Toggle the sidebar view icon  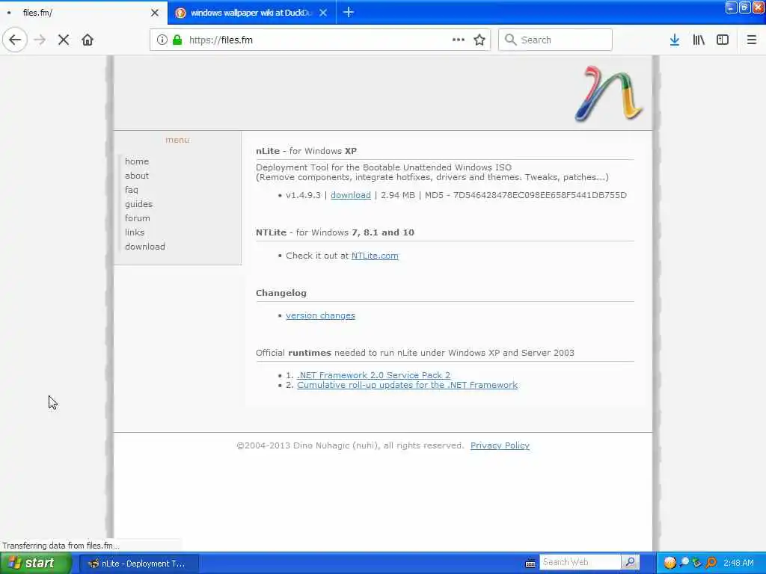pos(723,40)
